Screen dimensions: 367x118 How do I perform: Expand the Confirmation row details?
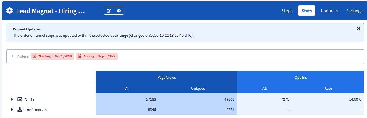tap(12, 110)
